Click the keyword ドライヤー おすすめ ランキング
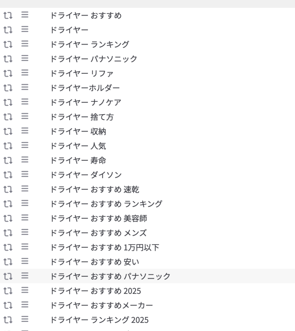Viewport: 295px width, 331px height. [x=106, y=204]
